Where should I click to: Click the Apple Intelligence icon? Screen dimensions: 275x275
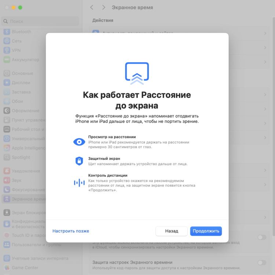[7, 148]
